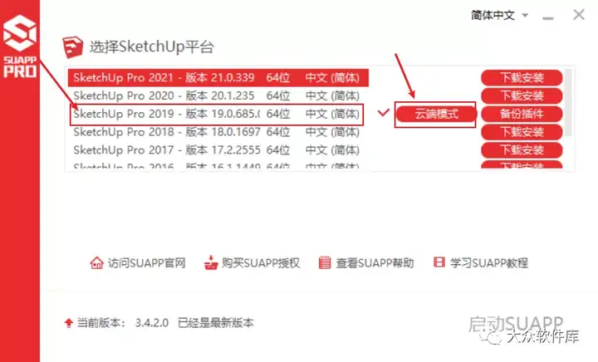Click update arrow icon beside 当前版本

coord(69,323)
